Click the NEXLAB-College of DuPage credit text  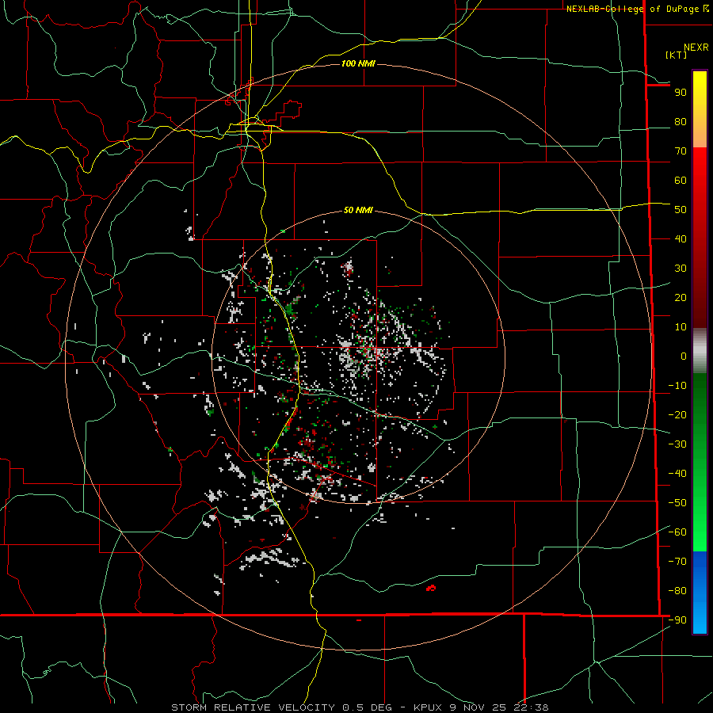634,9
